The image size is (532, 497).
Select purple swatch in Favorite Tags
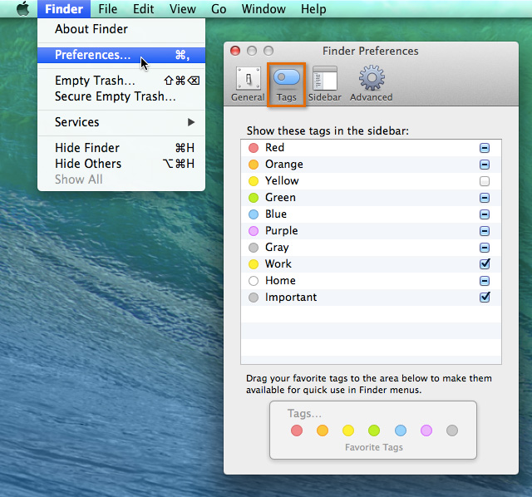(426, 431)
